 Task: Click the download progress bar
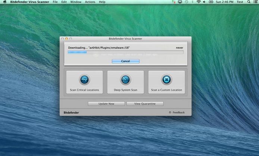[125, 52]
